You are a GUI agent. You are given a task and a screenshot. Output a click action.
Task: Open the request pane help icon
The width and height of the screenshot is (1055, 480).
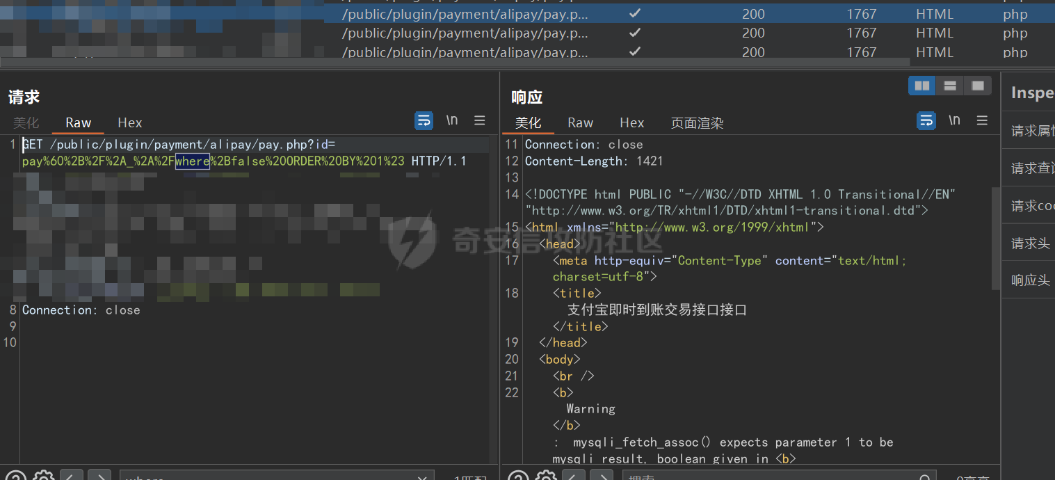(15, 477)
